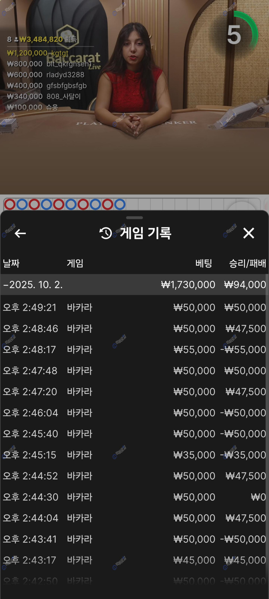Image resolution: width=269 pixels, height=599 pixels.
Task: Tap the dealer video area
Action: [x=135, y=145]
